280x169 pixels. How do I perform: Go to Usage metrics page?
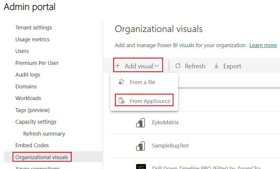[32, 40]
